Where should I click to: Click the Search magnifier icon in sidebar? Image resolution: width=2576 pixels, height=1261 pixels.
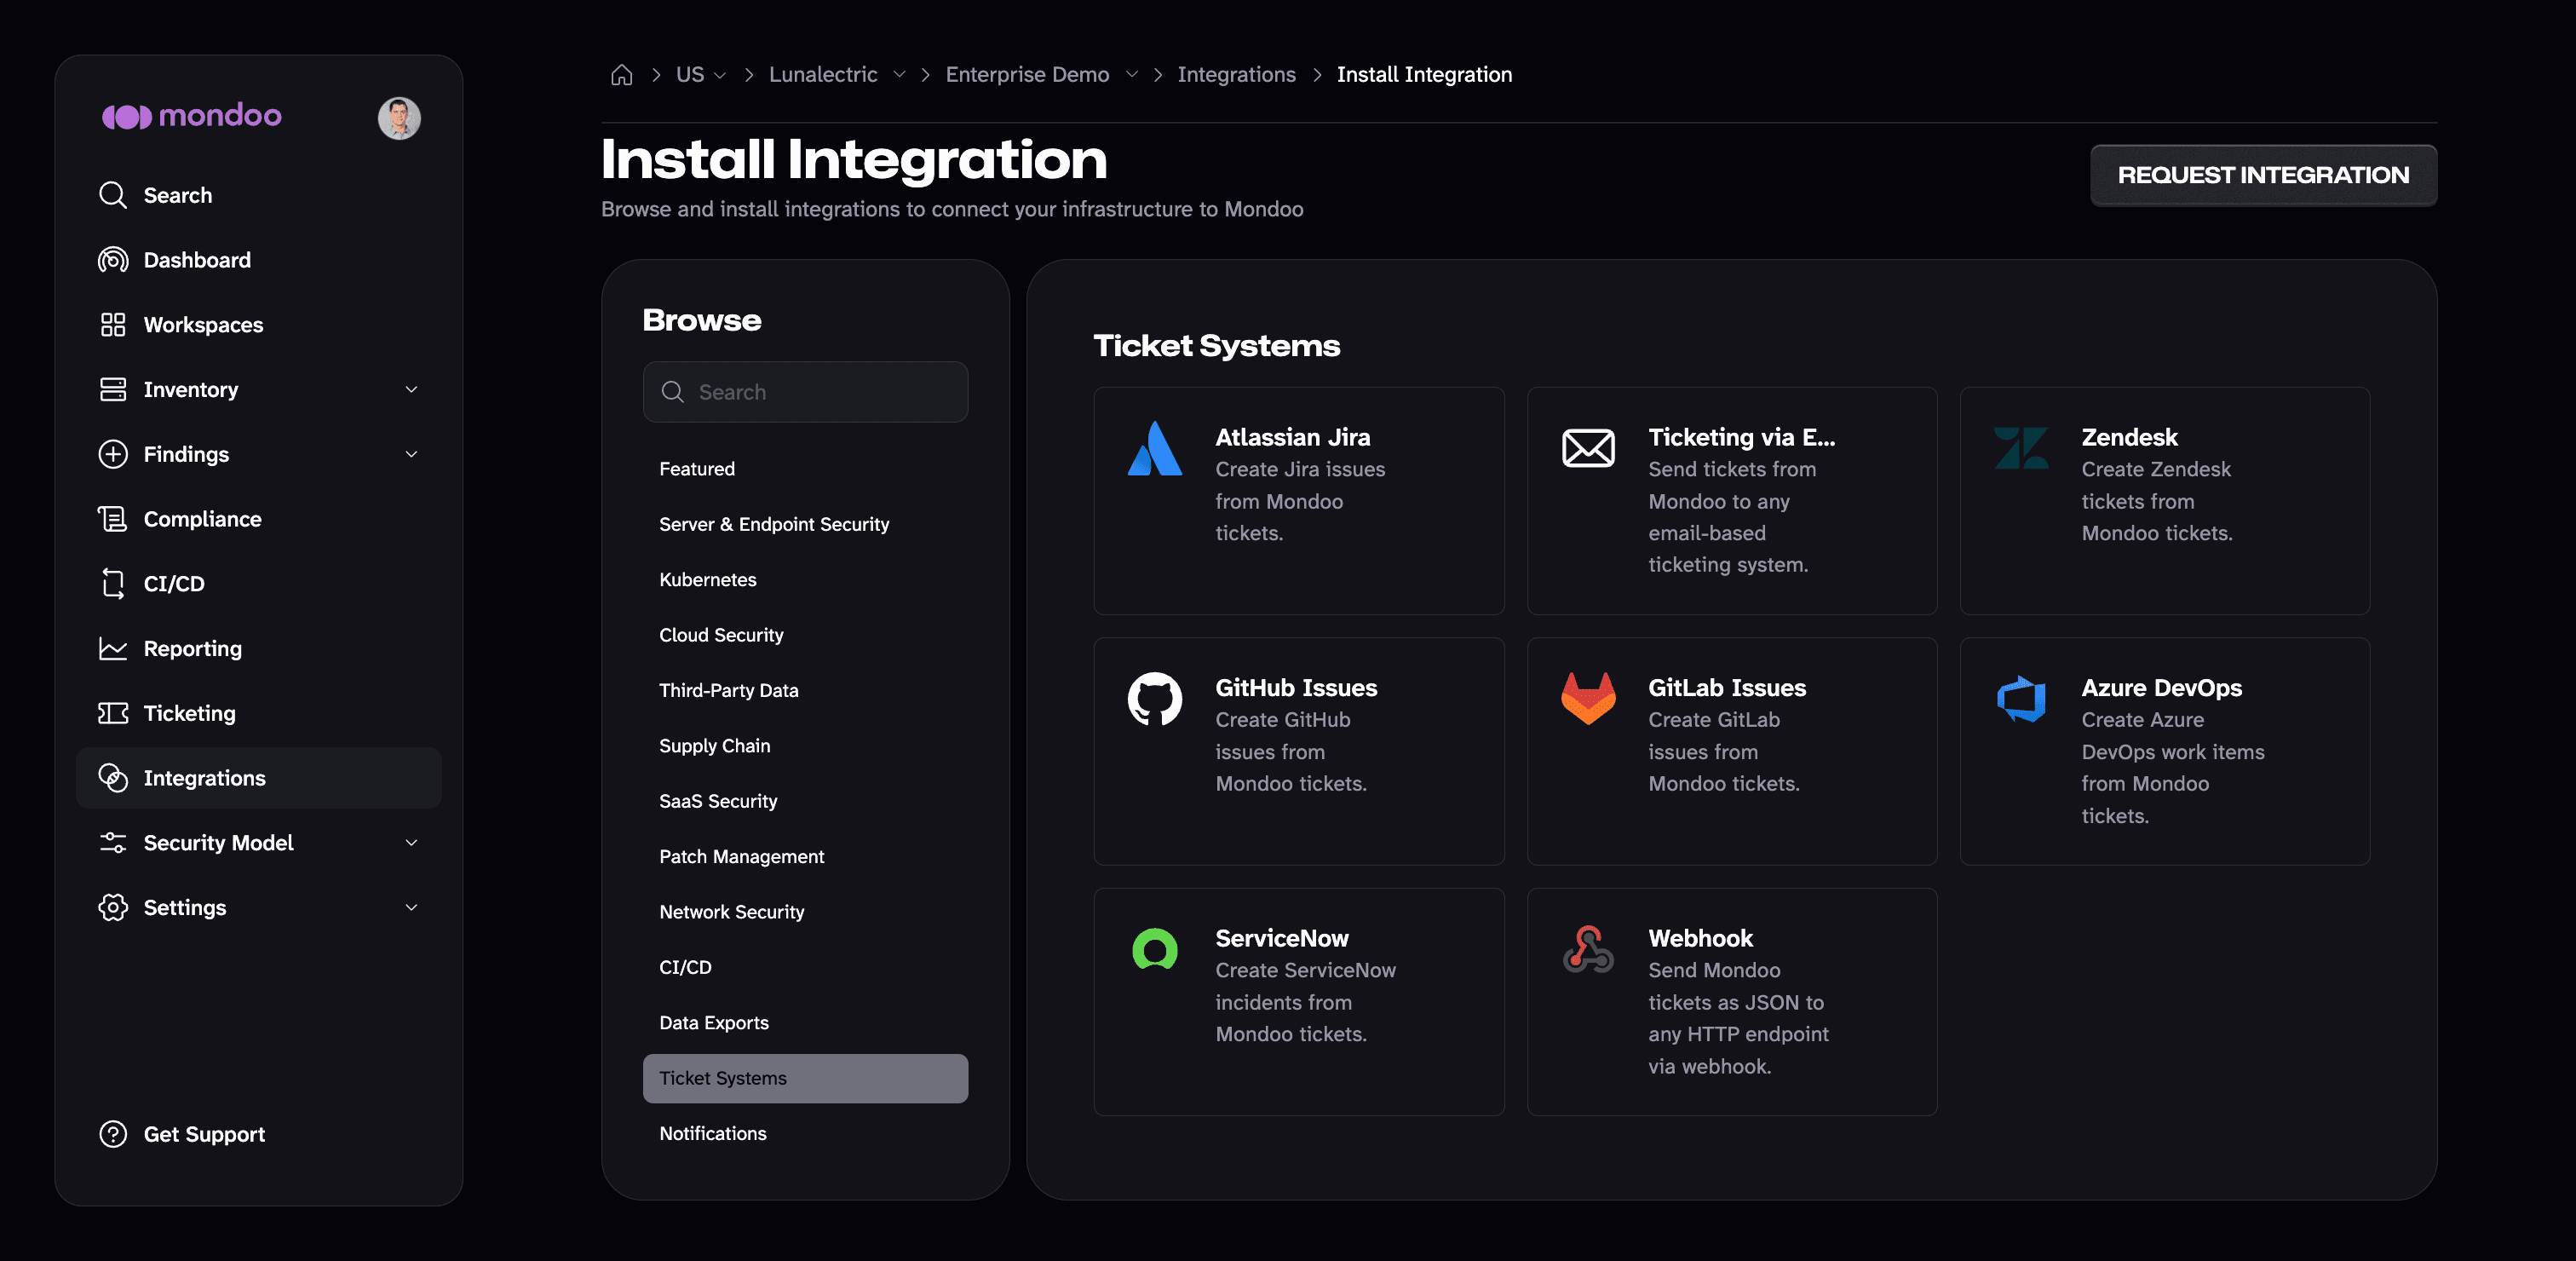coord(113,195)
